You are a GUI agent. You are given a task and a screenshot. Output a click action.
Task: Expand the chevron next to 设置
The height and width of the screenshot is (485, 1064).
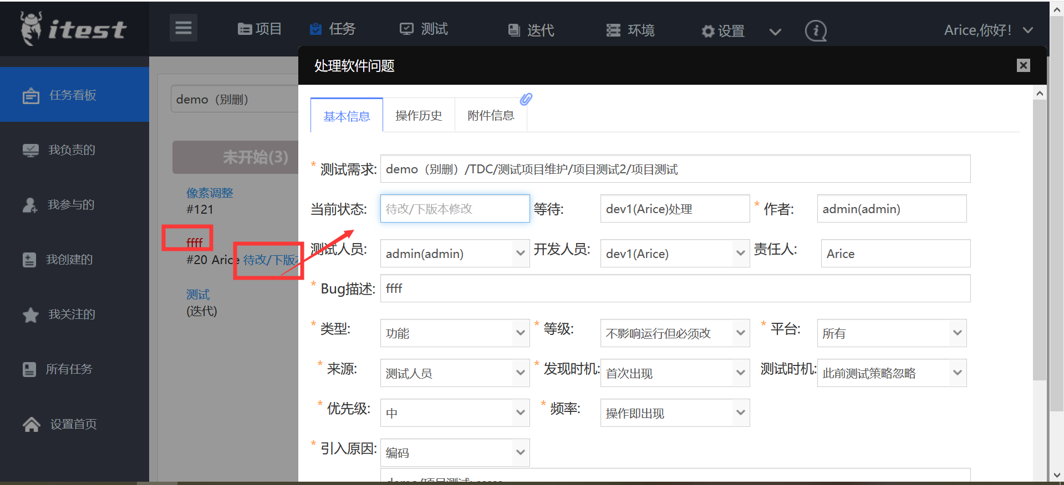(x=775, y=32)
